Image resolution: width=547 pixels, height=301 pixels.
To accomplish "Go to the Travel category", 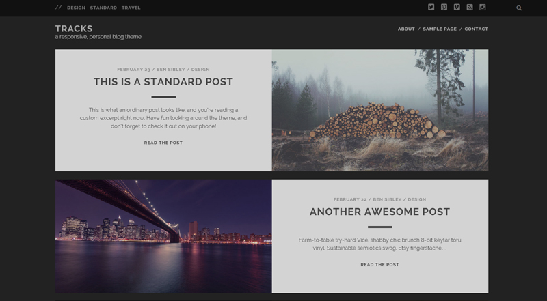I will tap(131, 8).
